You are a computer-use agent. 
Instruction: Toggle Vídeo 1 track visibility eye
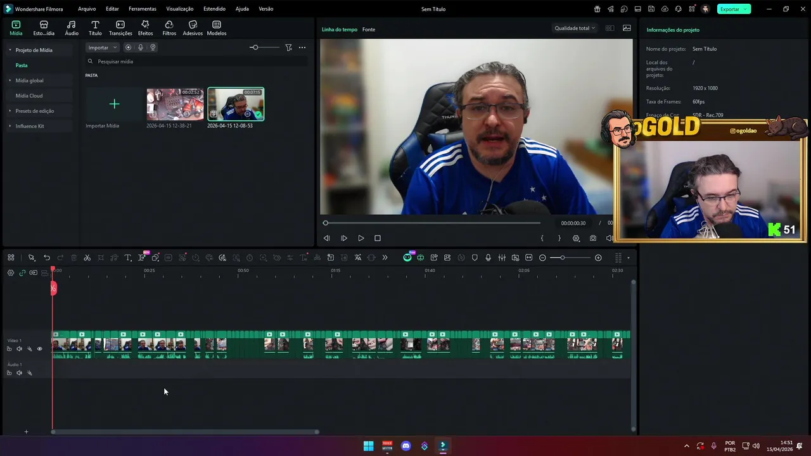click(39, 349)
